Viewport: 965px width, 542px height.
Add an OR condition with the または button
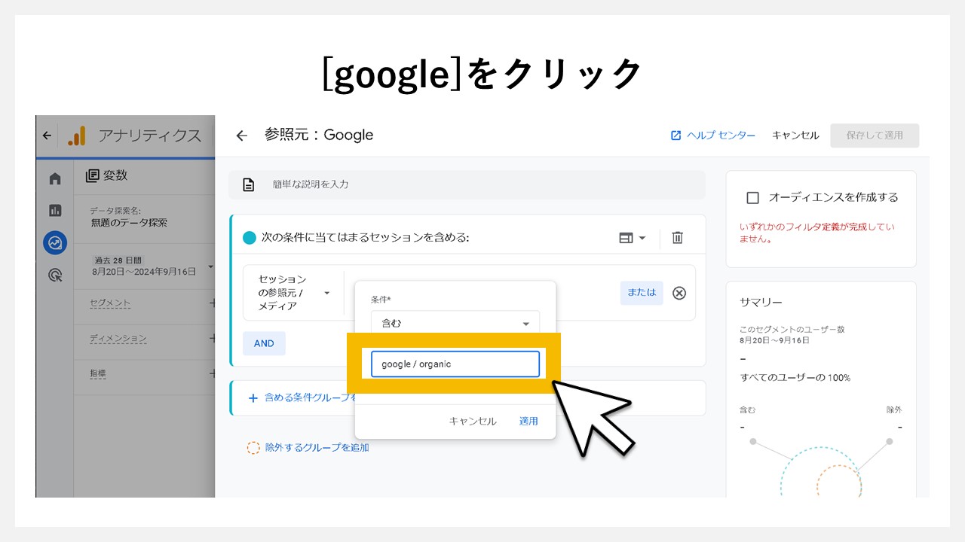coord(641,293)
